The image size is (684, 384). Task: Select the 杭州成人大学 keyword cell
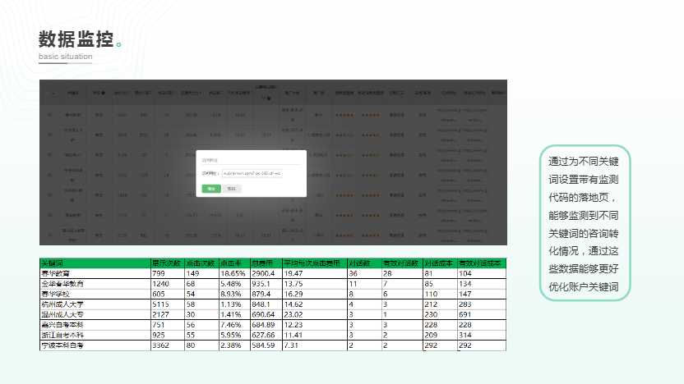tap(95, 304)
